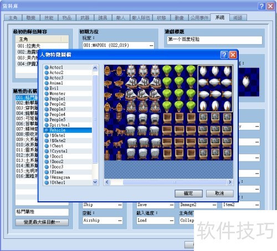Switch to the 公用事件 tab
The height and width of the screenshot is (251, 277).
point(199,18)
